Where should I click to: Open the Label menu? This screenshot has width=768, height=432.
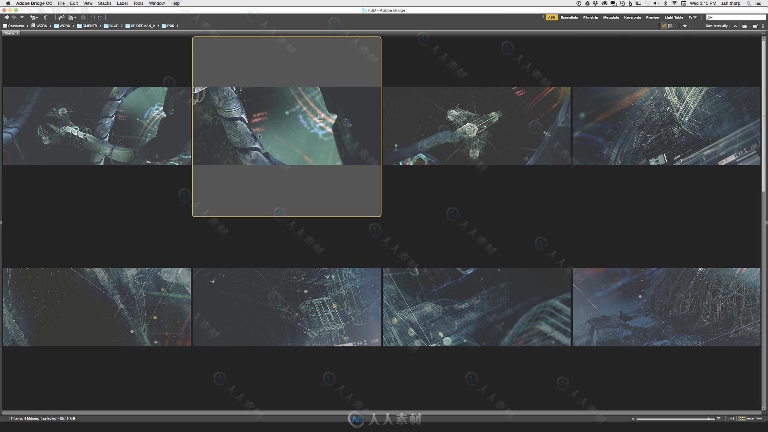[122, 3]
